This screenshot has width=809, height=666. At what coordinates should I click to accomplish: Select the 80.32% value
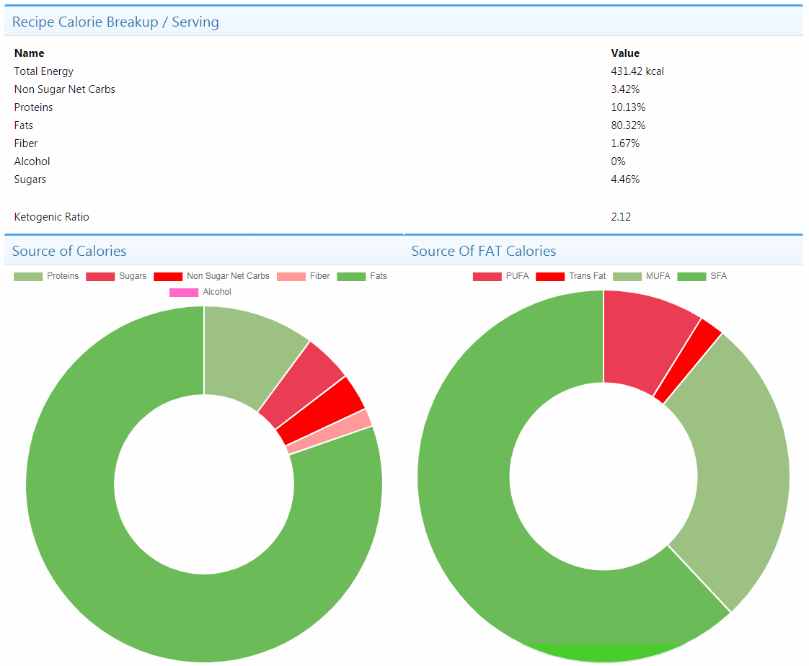tap(628, 125)
